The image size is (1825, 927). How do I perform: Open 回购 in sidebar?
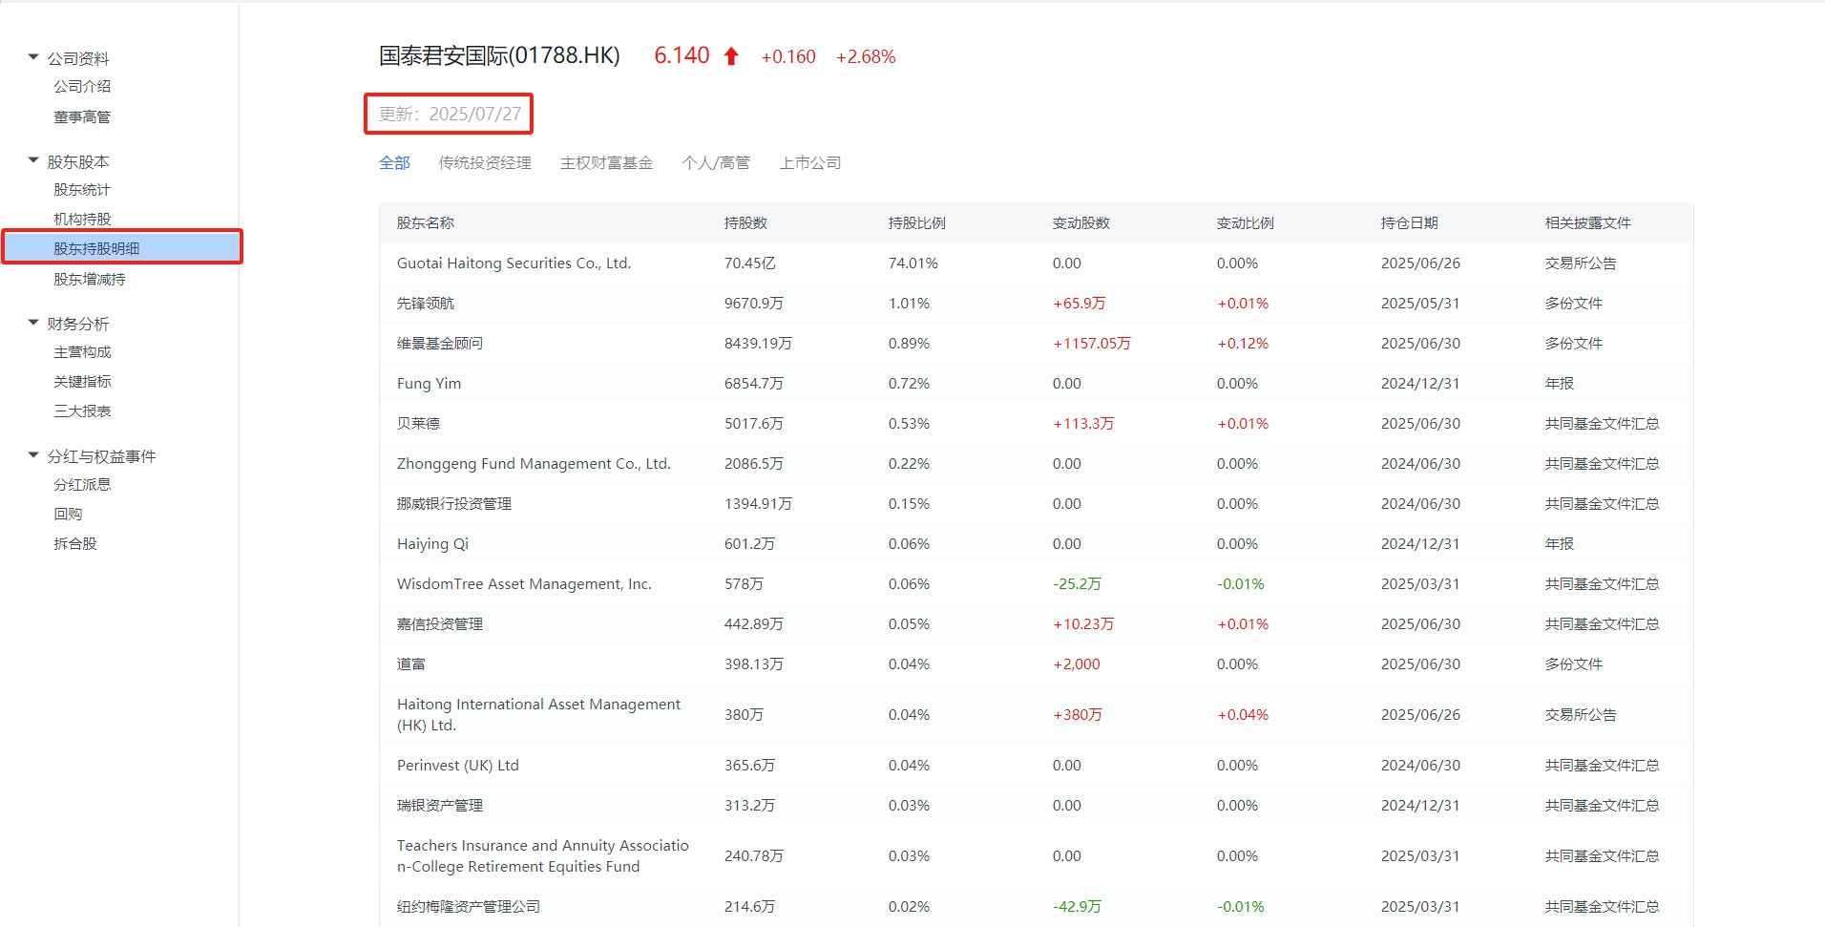(68, 514)
